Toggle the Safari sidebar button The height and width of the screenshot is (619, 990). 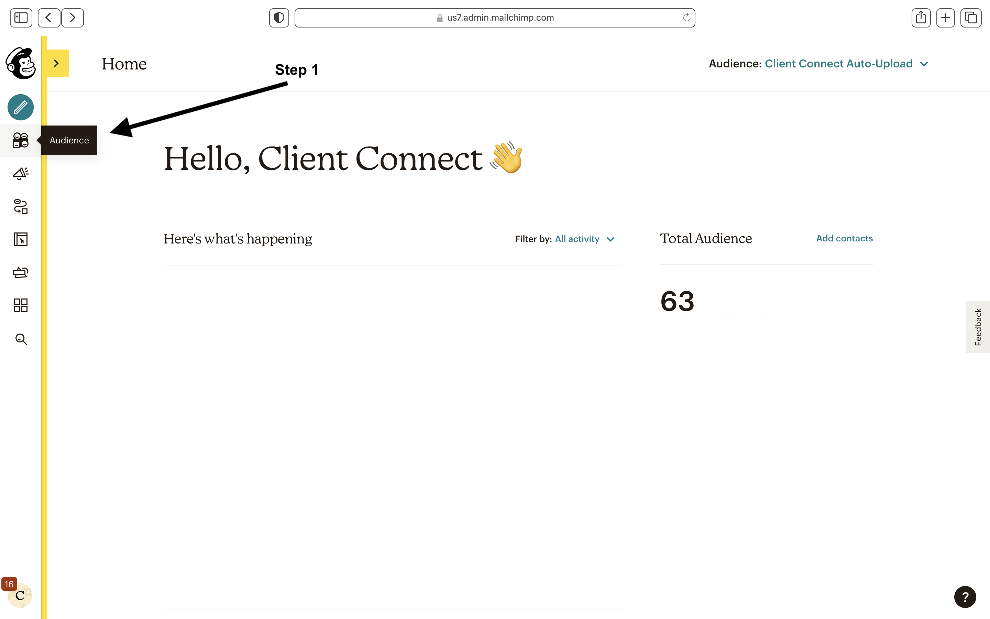click(x=21, y=18)
